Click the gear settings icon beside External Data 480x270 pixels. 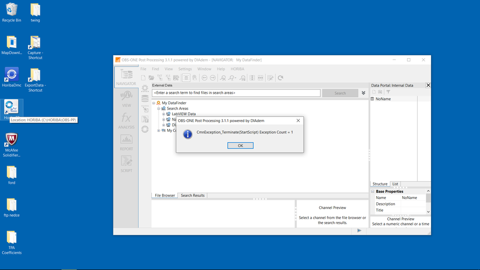coord(145,88)
